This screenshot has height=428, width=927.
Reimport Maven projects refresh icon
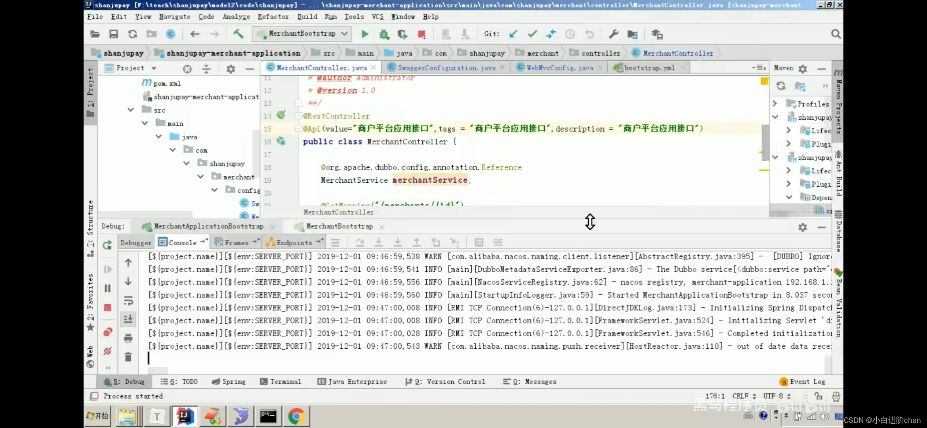pos(781,86)
